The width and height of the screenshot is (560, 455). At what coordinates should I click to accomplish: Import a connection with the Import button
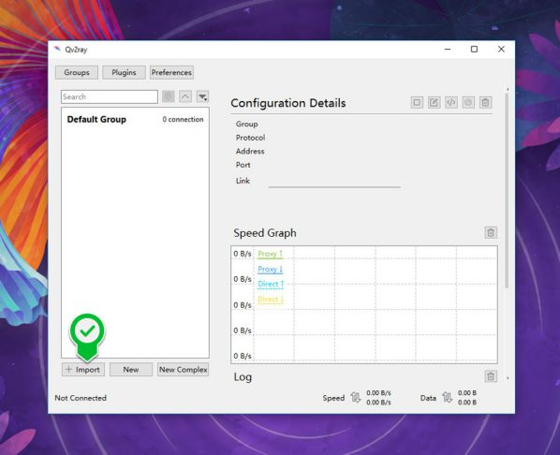tap(83, 370)
